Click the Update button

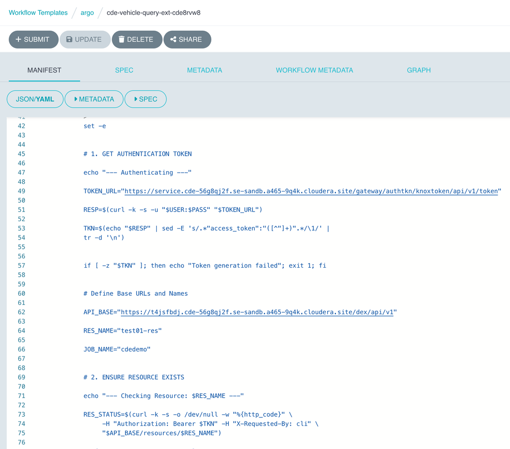pyautogui.click(x=85, y=39)
